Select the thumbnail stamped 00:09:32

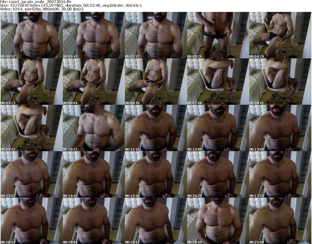coord(31,128)
